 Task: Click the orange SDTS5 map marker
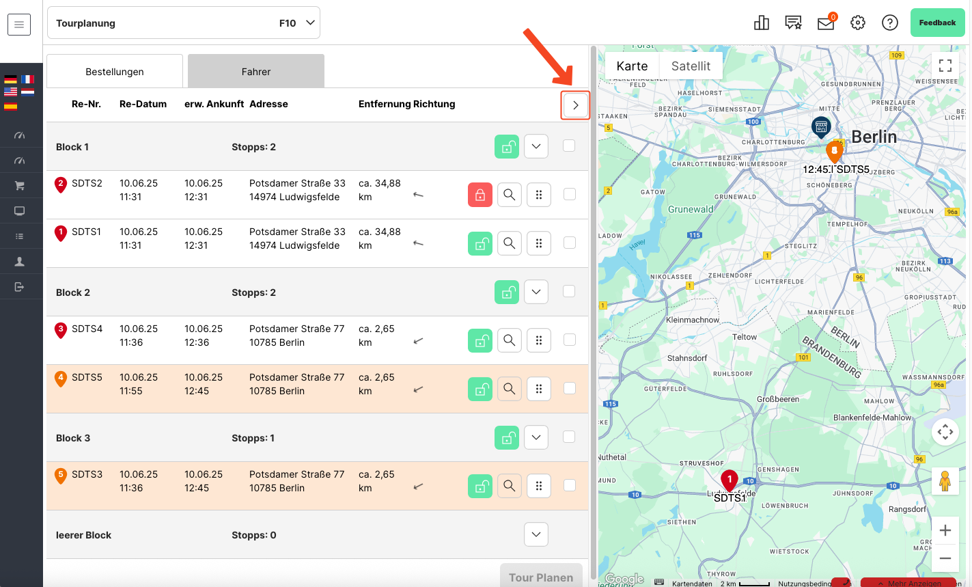pos(834,152)
